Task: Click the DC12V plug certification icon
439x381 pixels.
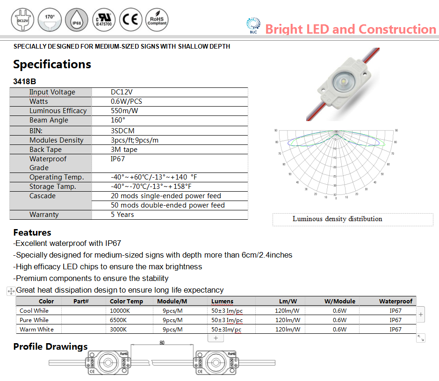Action: coord(22,20)
